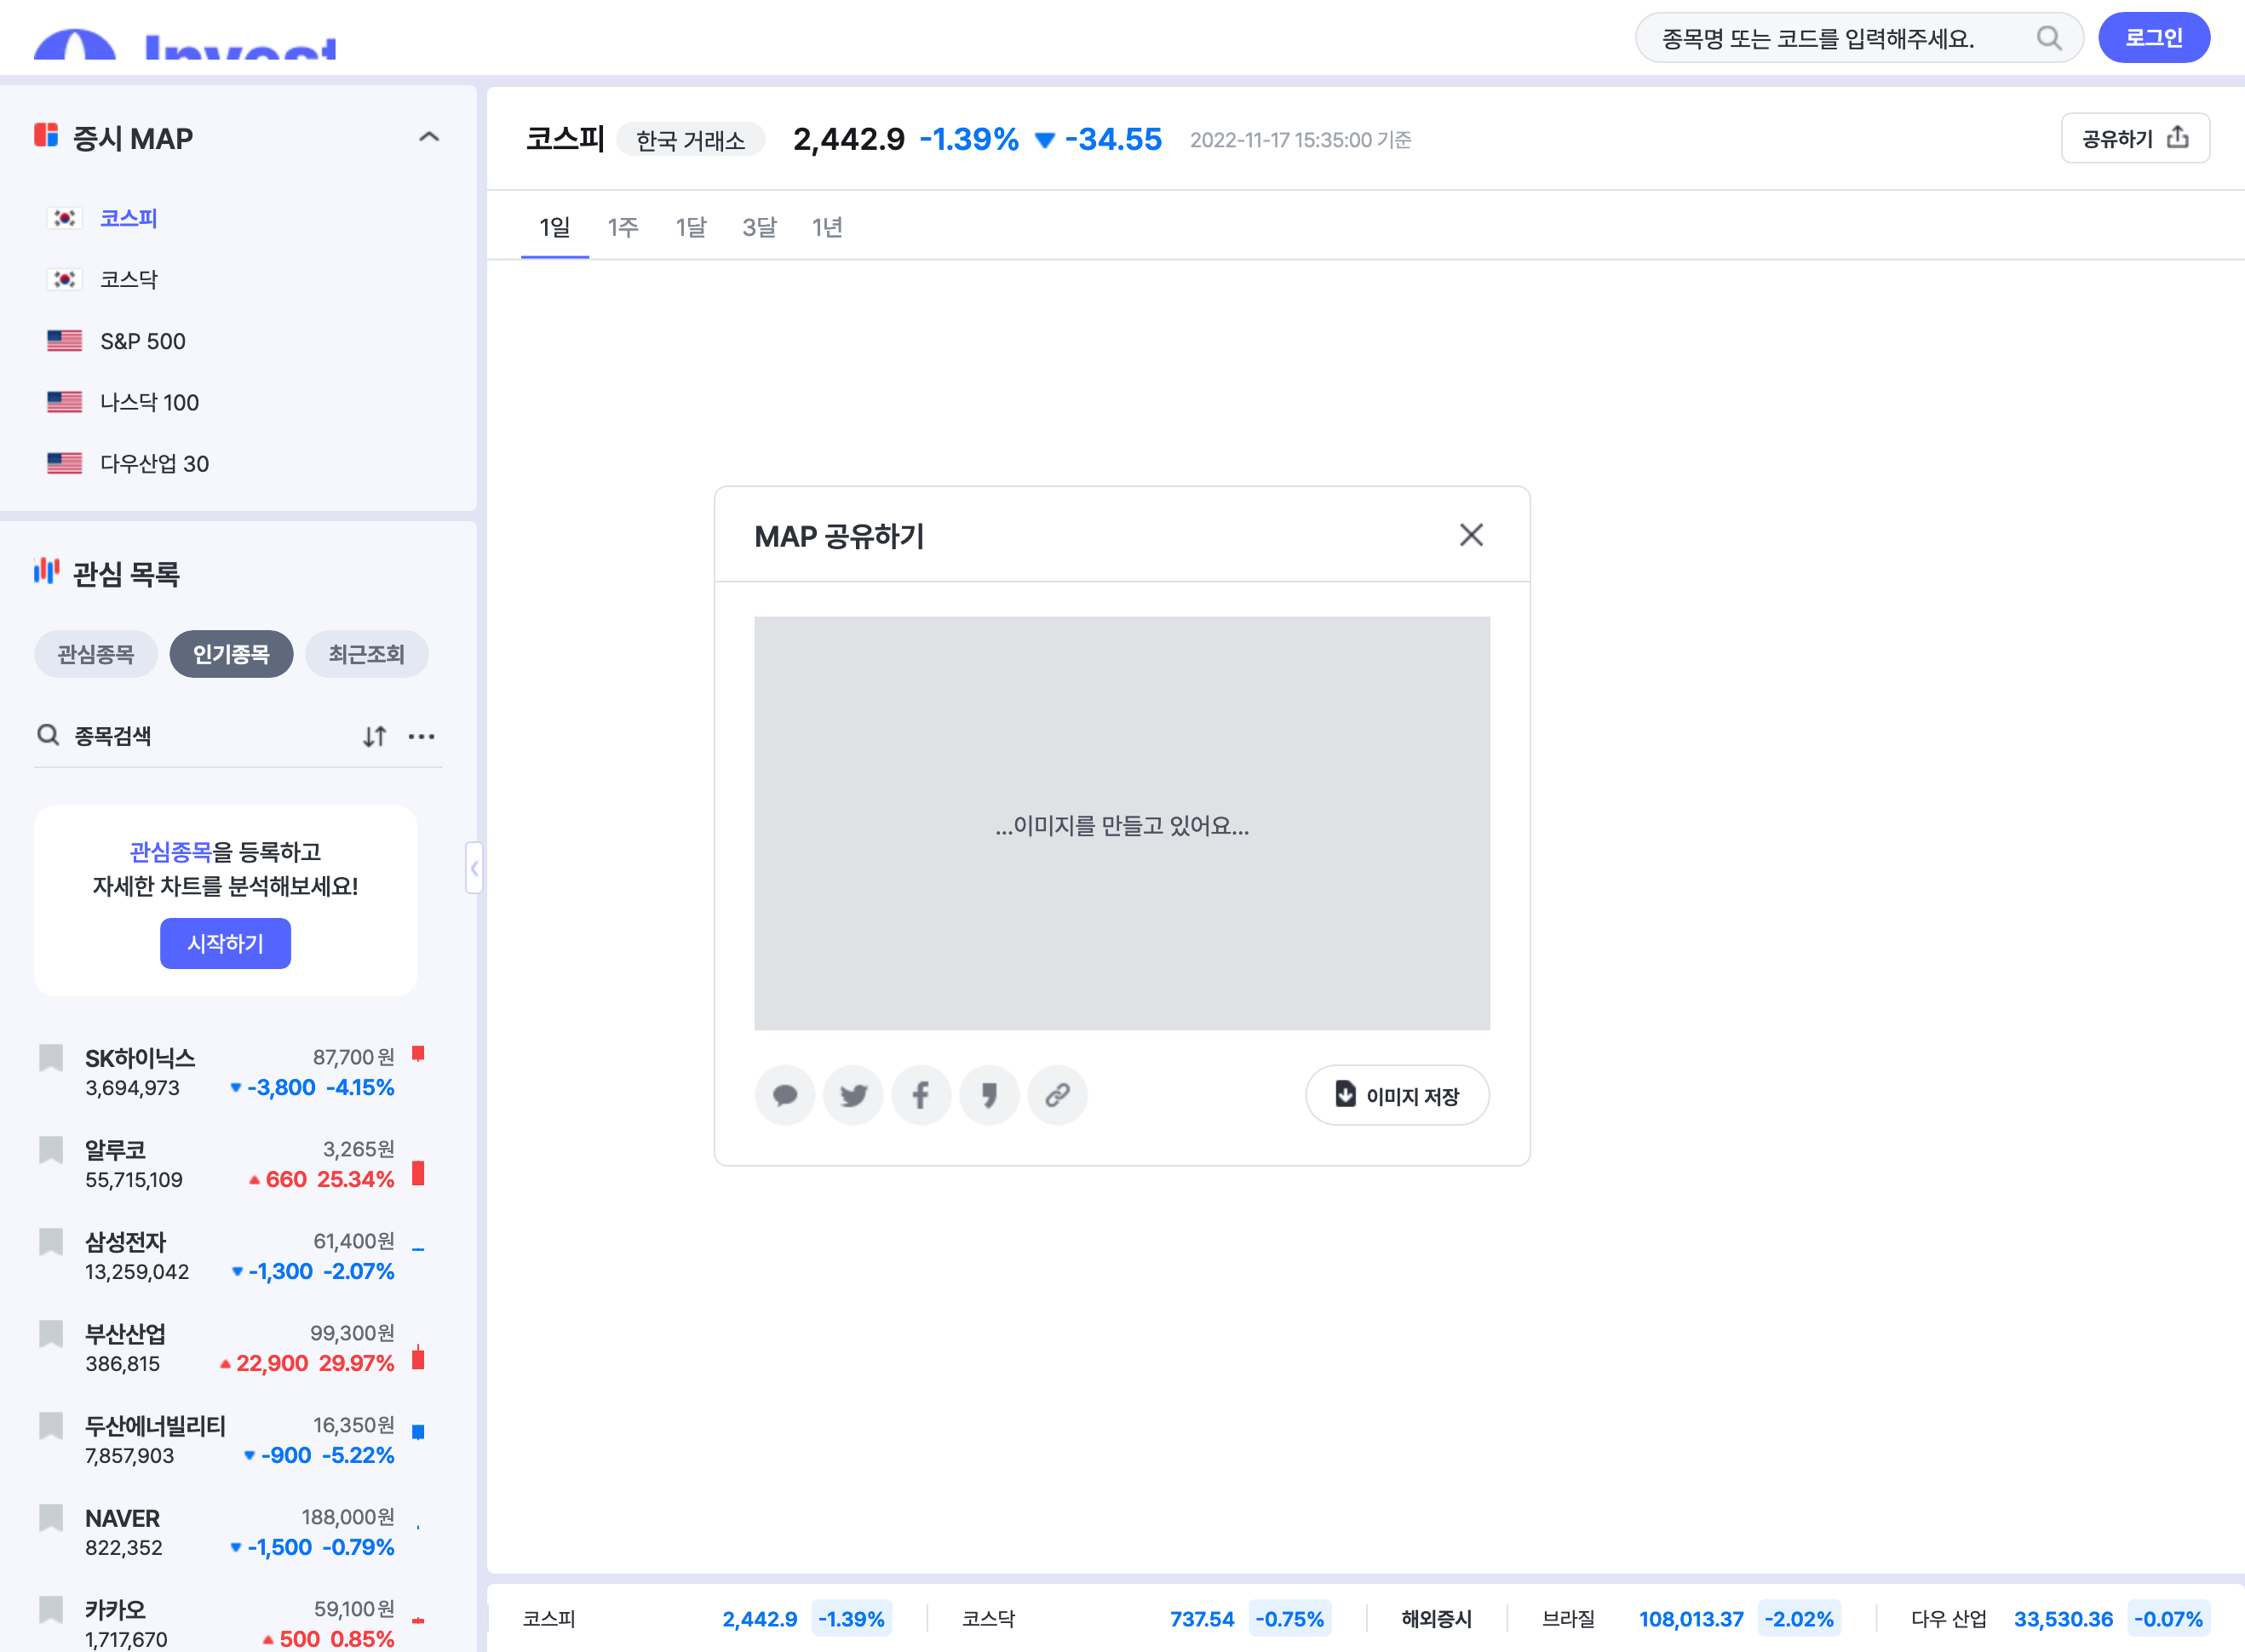Switch to the 1주 period tab
2245x1652 pixels.
click(623, 227)
